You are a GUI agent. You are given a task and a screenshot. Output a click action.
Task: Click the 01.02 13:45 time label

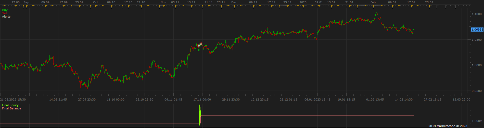click(x=375, y=99)
